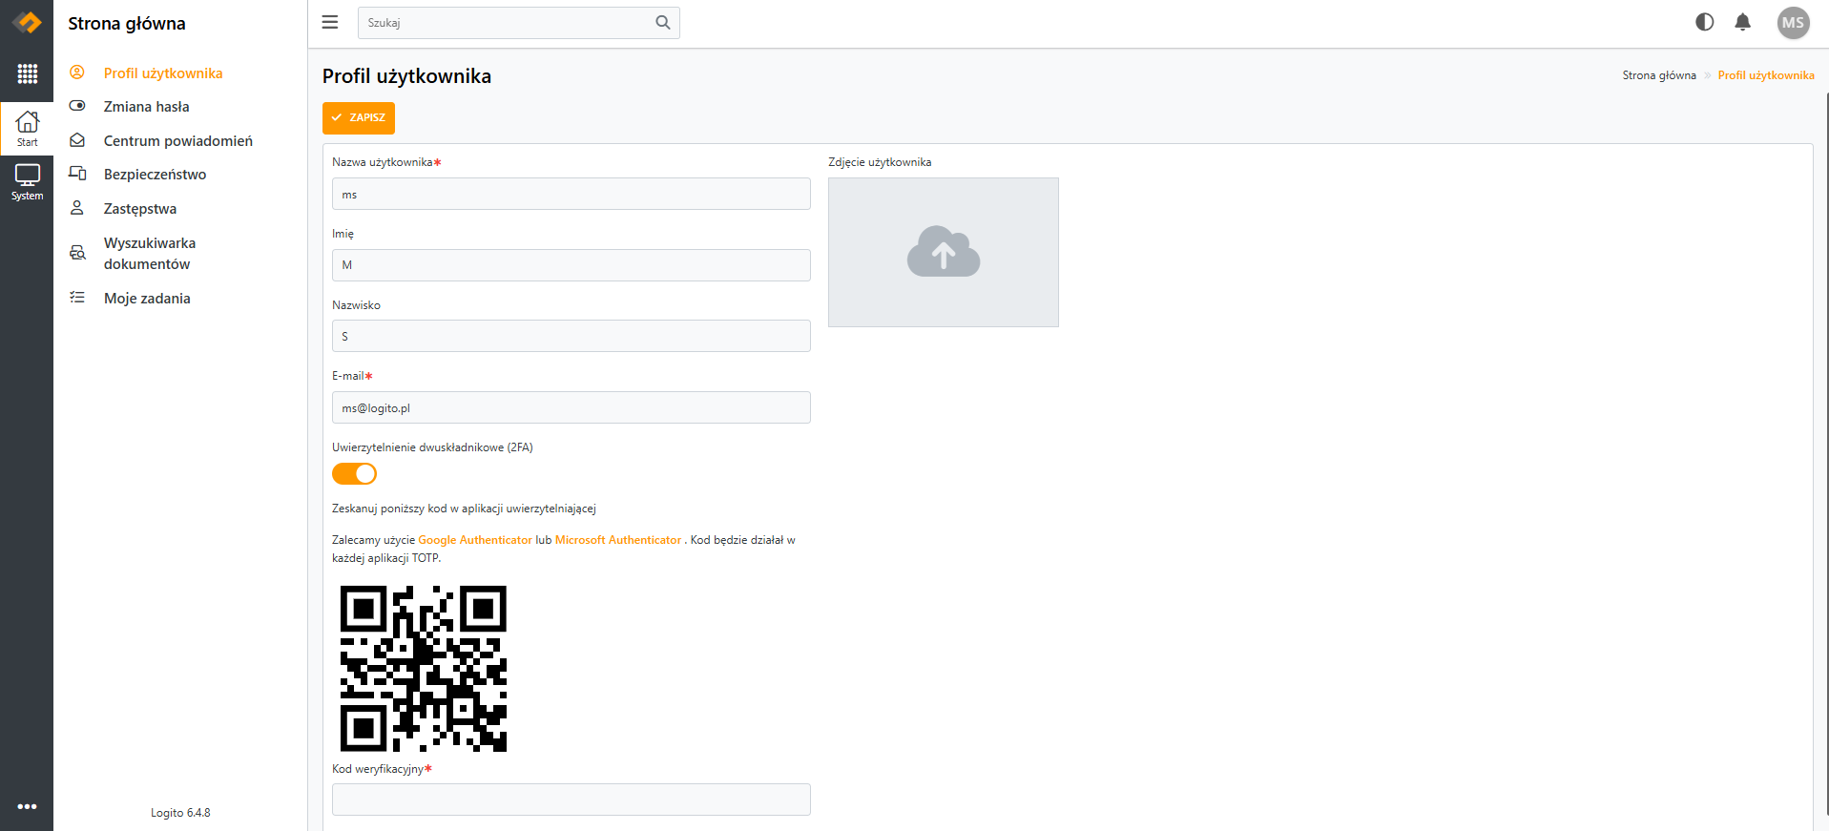
Task: Click the Strona główna sidebar heading
Action: point(127,24)
